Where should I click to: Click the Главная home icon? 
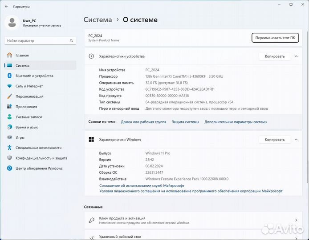(9, 55)
